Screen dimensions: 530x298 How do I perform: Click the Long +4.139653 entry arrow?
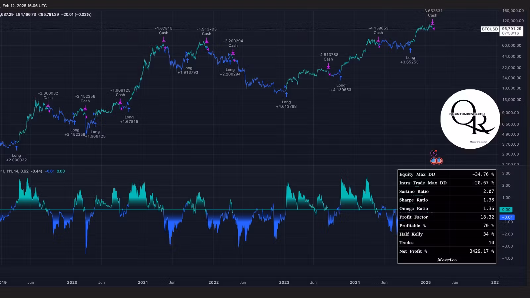pos(341,78)
